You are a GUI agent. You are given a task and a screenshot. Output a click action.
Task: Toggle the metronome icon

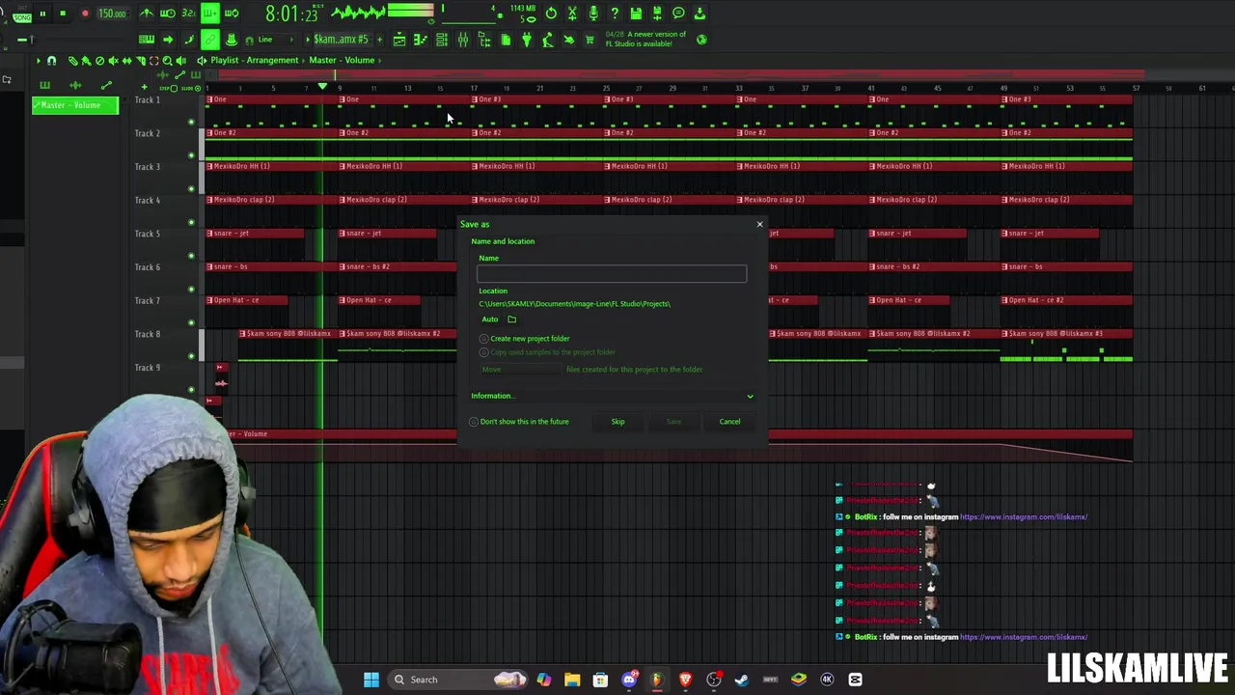[147, 14]
